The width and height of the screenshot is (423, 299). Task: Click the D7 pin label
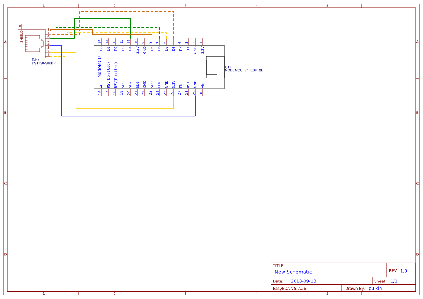point(166,48)
